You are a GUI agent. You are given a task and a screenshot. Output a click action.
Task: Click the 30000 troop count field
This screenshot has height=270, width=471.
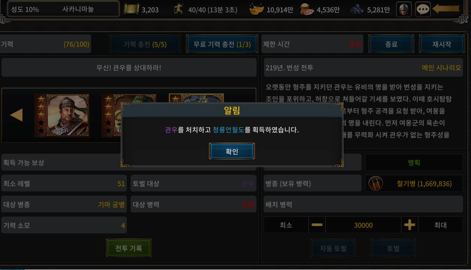tap(363, 225)
